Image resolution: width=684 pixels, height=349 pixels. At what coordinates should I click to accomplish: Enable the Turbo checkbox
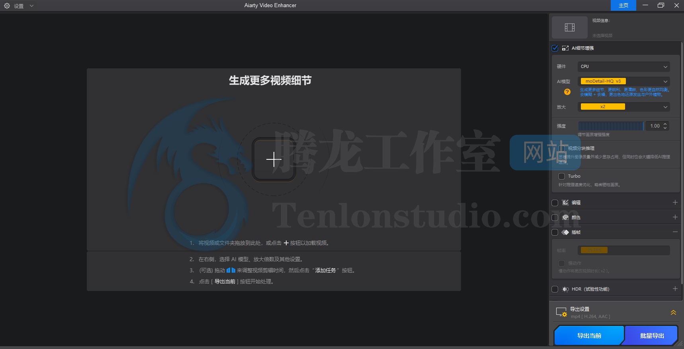point(562,176)
